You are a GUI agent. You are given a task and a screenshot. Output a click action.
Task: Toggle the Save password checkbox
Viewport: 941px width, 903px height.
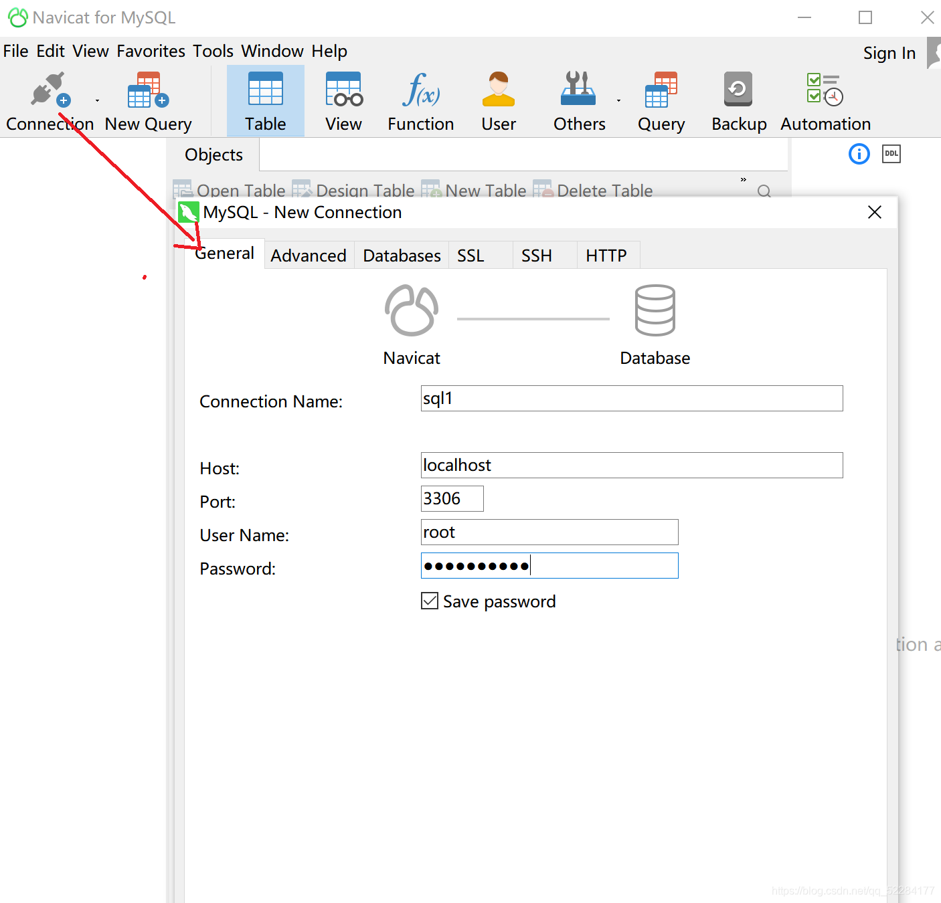[430, 601]
